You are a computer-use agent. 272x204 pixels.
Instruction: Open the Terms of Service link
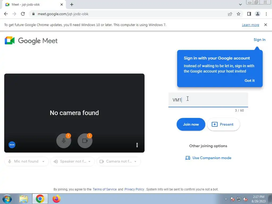click(x=105, y=189)
